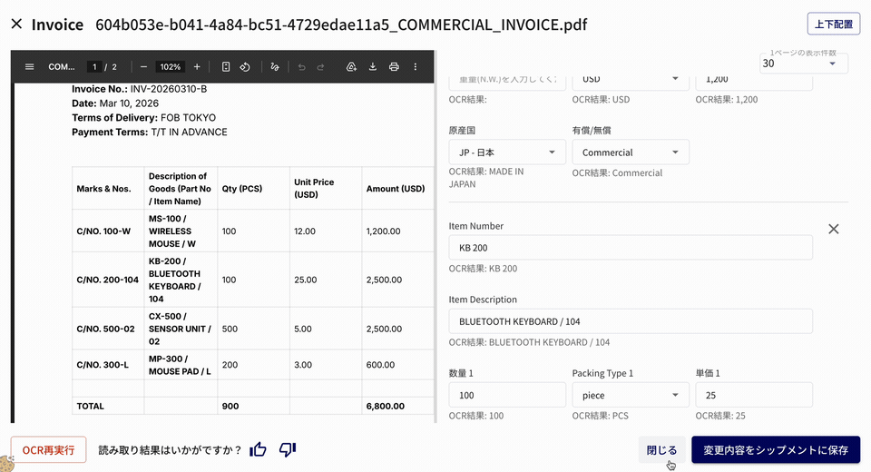Image resolution: width=871 pixels, height=472 pixels.
Task: Select the draw annotation tool
Action: pyautogui.click(x=275, y=67)
